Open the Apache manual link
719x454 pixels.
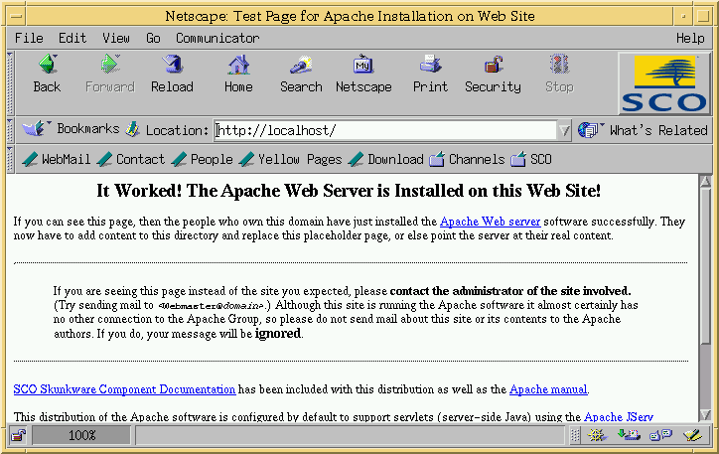[x=548, y=389]
